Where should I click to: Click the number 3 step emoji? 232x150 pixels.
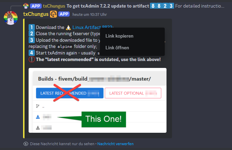[x=31, y=40]
